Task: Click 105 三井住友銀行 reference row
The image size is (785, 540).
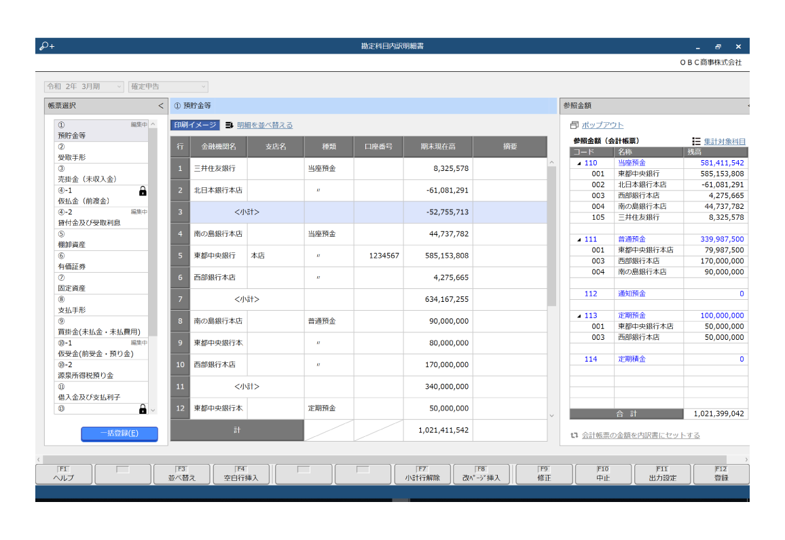Action: [659, 218]
